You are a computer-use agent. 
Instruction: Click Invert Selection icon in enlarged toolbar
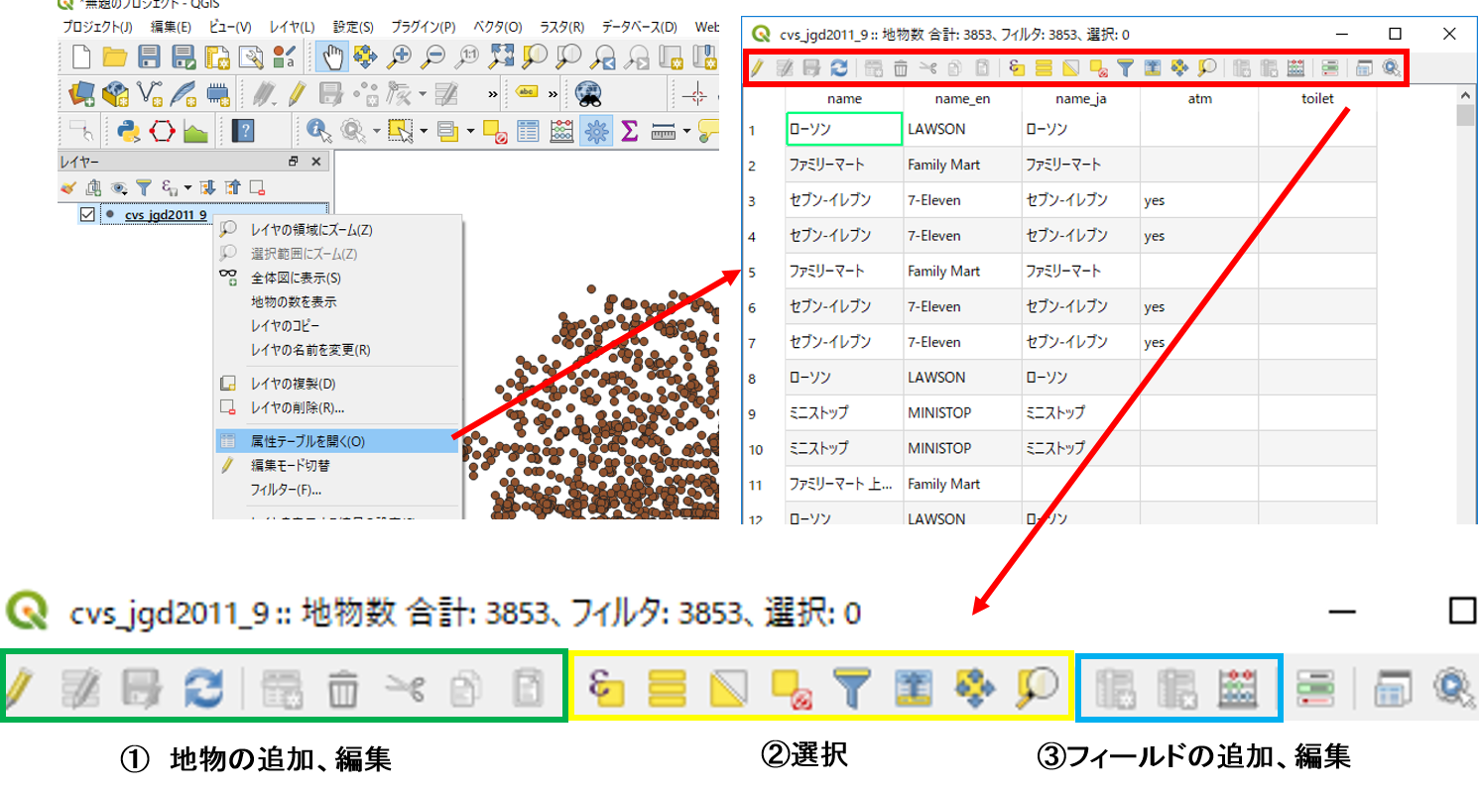(730, 686)
